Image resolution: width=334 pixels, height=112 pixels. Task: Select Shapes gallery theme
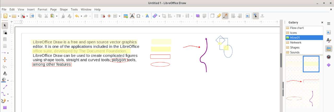tap(305, 47)
